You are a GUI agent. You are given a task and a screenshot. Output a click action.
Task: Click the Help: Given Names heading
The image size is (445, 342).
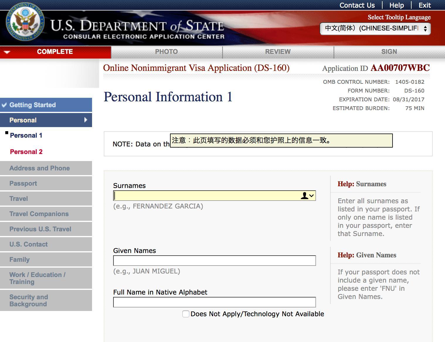(x=367, y=255)
